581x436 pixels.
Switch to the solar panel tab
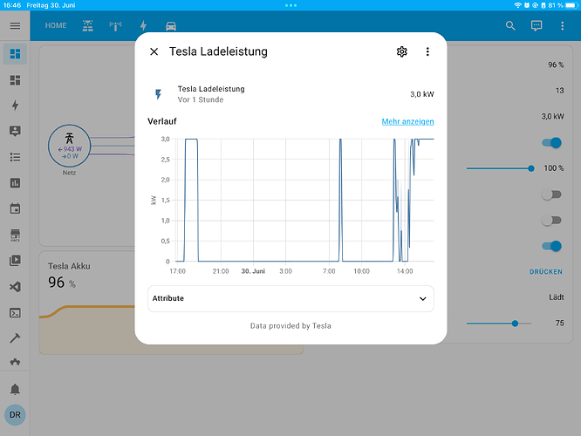coord(88,25)
